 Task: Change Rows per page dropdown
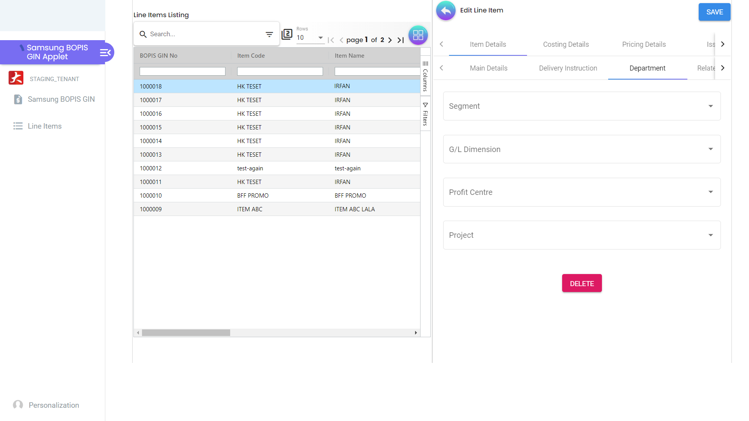pos(310,38)
